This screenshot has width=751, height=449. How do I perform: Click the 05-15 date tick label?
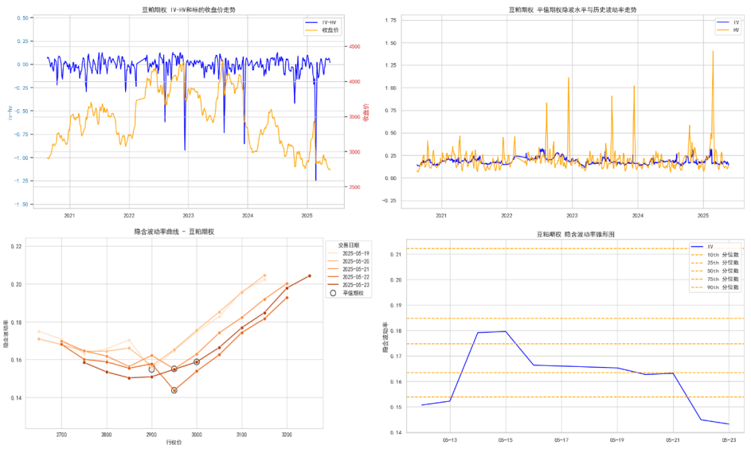click(x=506, y=440)
